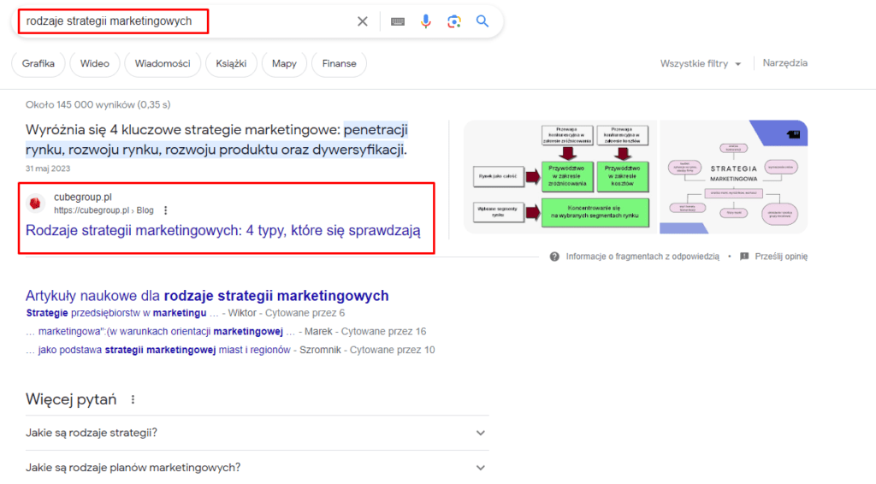Switch to the Grafika tab
The width and height of the screenshot is (876, 484).
point(38,63)
